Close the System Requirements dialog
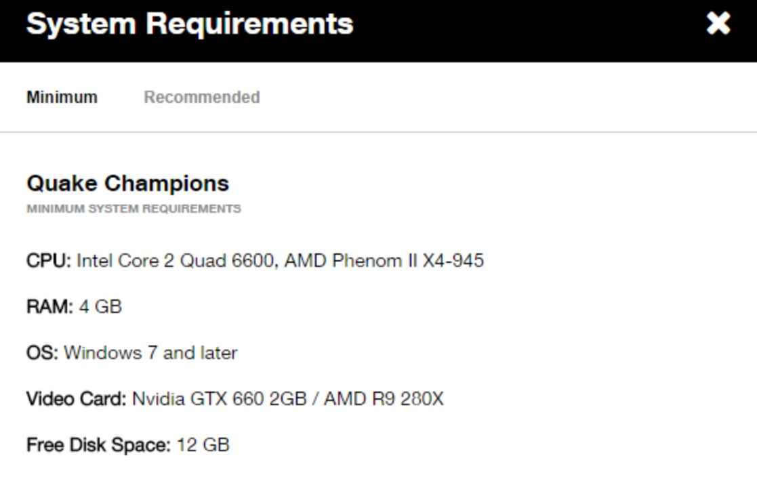 718,24
